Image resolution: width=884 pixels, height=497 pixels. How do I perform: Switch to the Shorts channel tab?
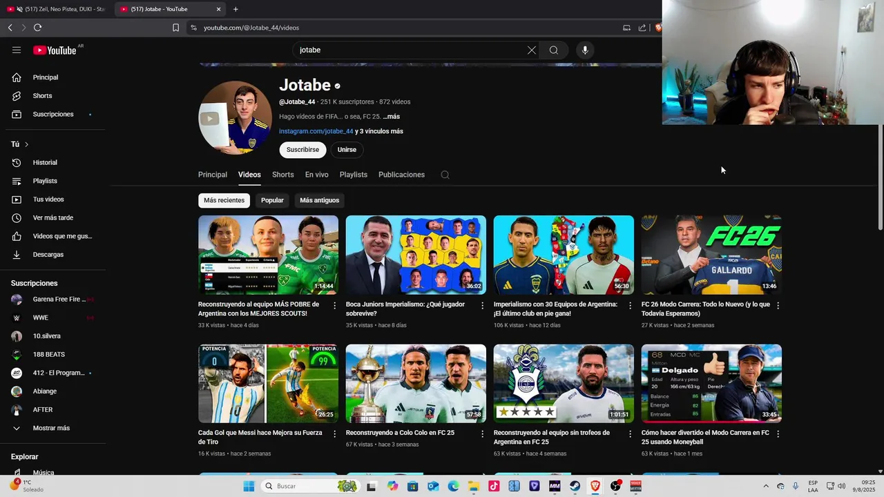click(282, 175)
